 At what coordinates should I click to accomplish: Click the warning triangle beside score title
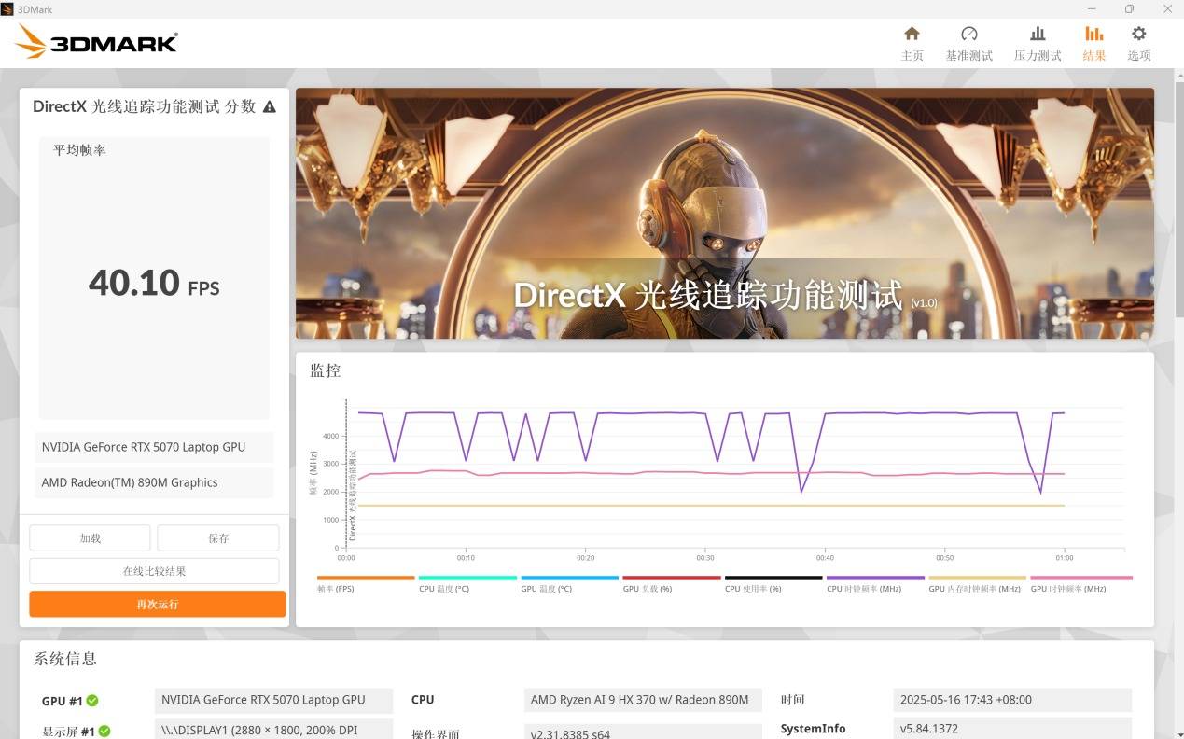click(x=270, y=106)
